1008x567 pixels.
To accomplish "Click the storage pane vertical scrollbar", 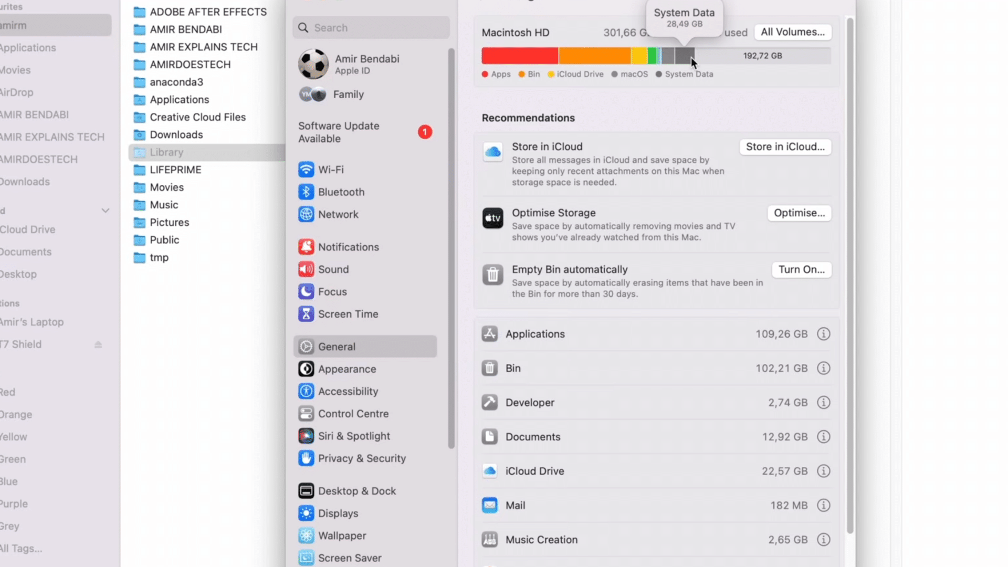I will click(x=850, y=276).
